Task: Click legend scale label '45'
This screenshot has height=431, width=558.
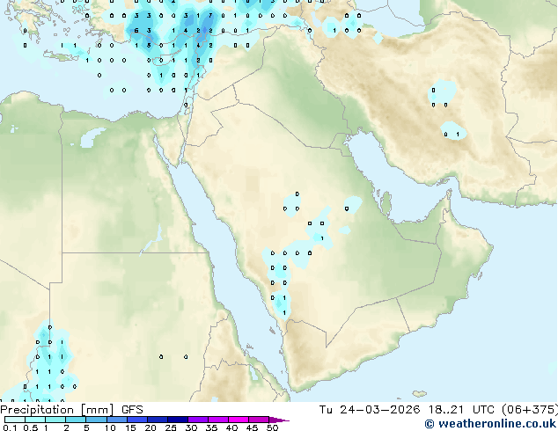Action: [252, 427]
